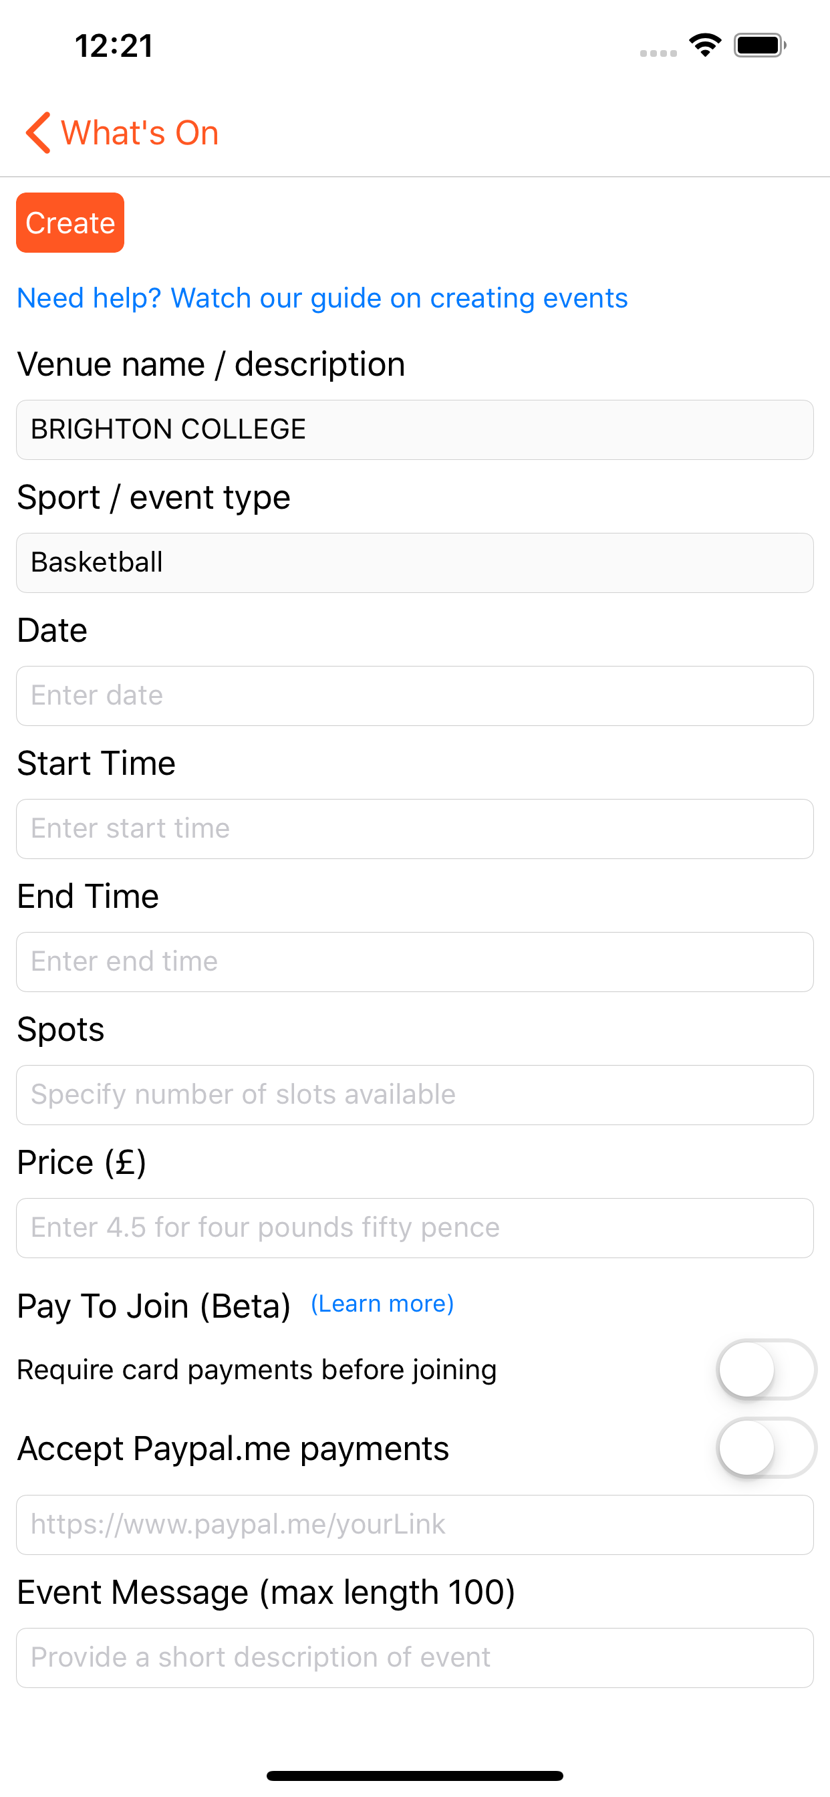
Task: Tap the Wi-Fi status icon
Action: [x=704, y=45]
